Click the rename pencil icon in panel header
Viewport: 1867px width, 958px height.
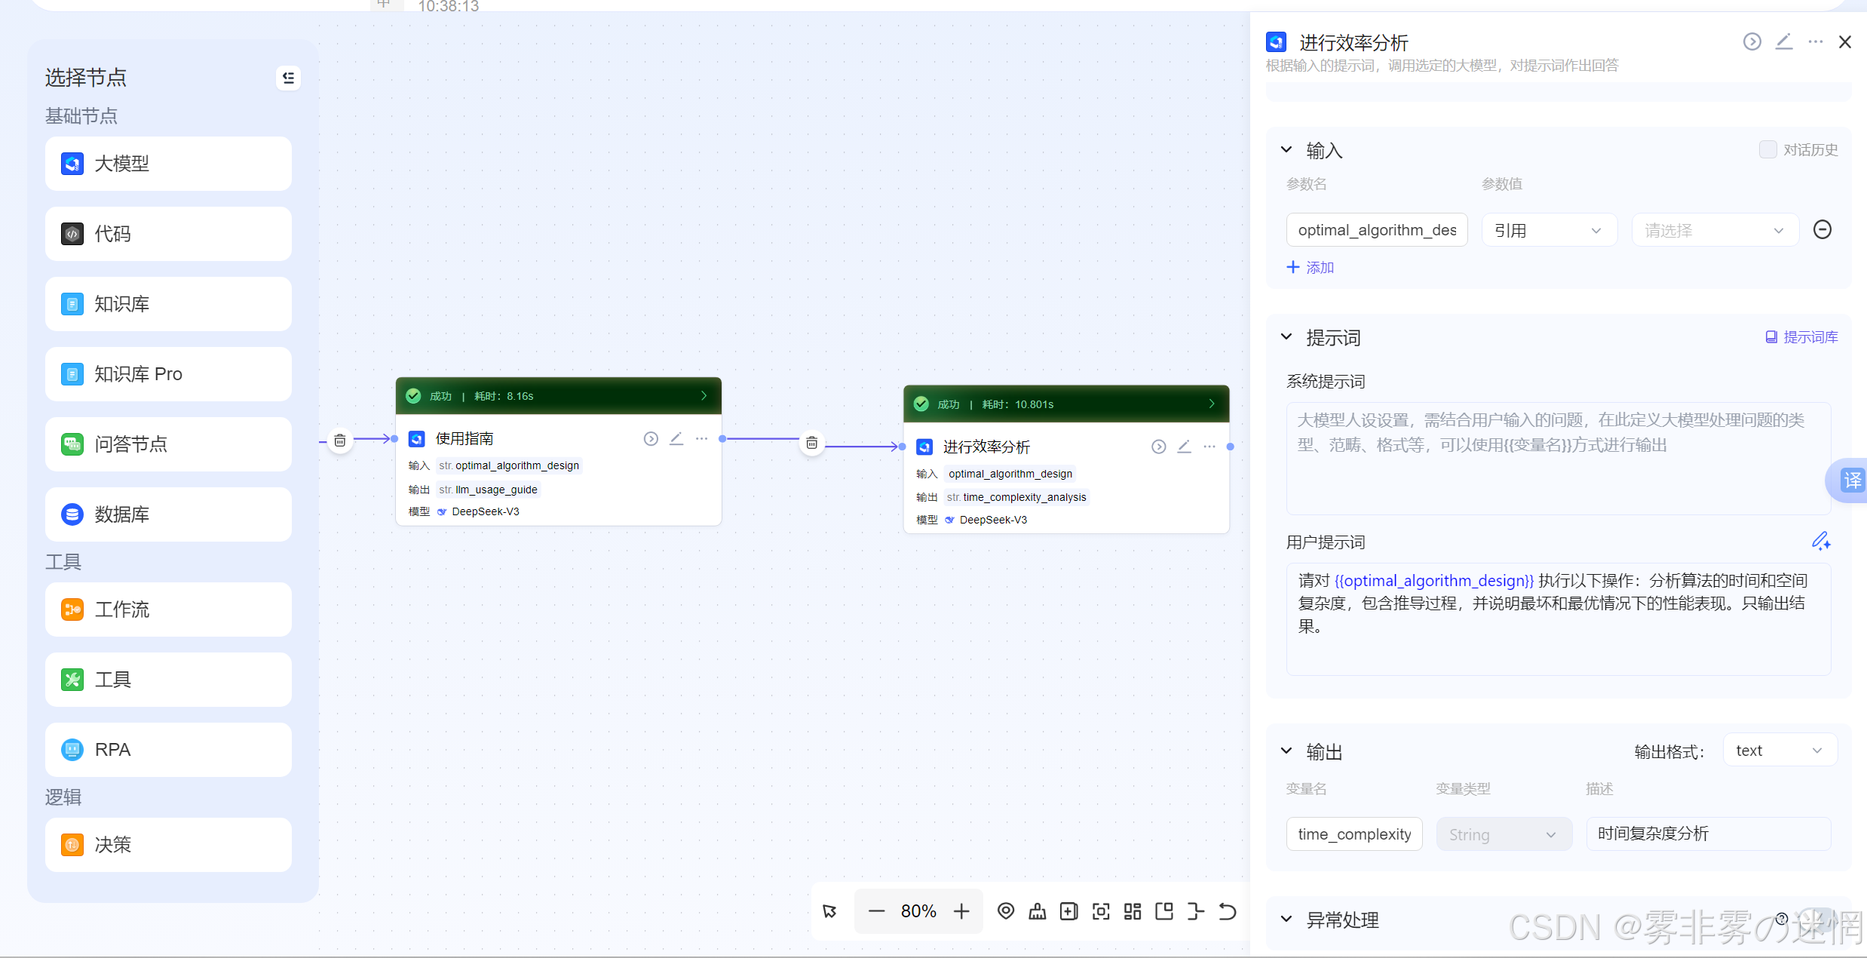pos(1783,42)
